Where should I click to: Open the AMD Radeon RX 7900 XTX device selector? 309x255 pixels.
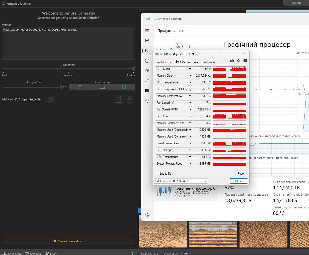coord(181,181)
